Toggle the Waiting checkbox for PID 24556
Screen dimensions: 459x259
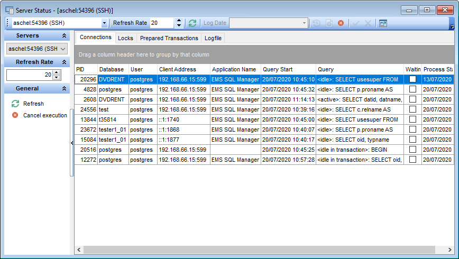pos(412,109)
